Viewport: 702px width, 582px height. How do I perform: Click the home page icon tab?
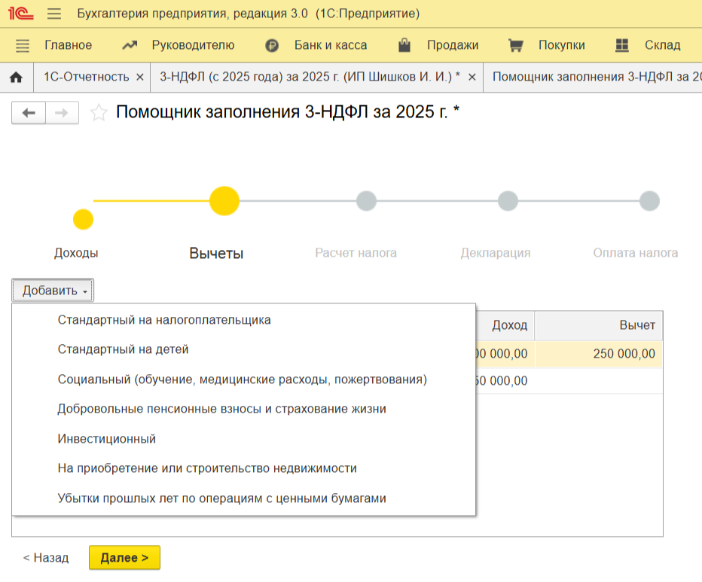pyautogui.click(x=16, y=77)
